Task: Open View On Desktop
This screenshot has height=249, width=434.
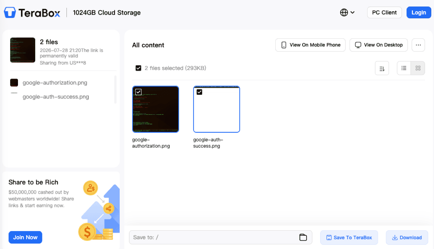Action: point(379,45)
